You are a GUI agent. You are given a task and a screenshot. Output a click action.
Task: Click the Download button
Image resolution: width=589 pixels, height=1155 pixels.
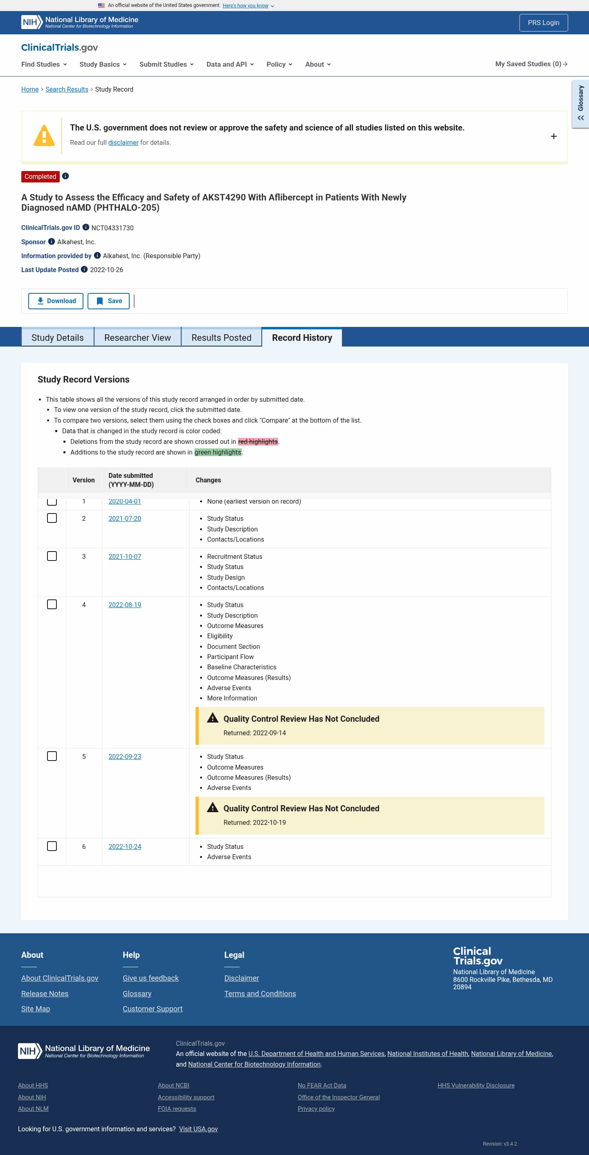[x=56, y=301]
